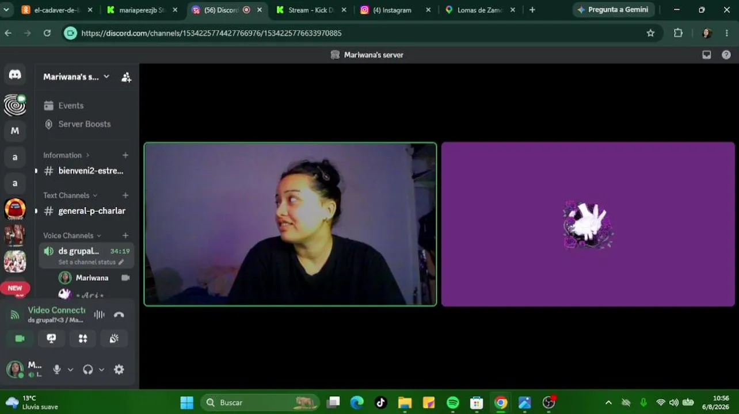Open Chrome profile avatar
Viewport: 739px width, 414px height.
coord(707,33)
